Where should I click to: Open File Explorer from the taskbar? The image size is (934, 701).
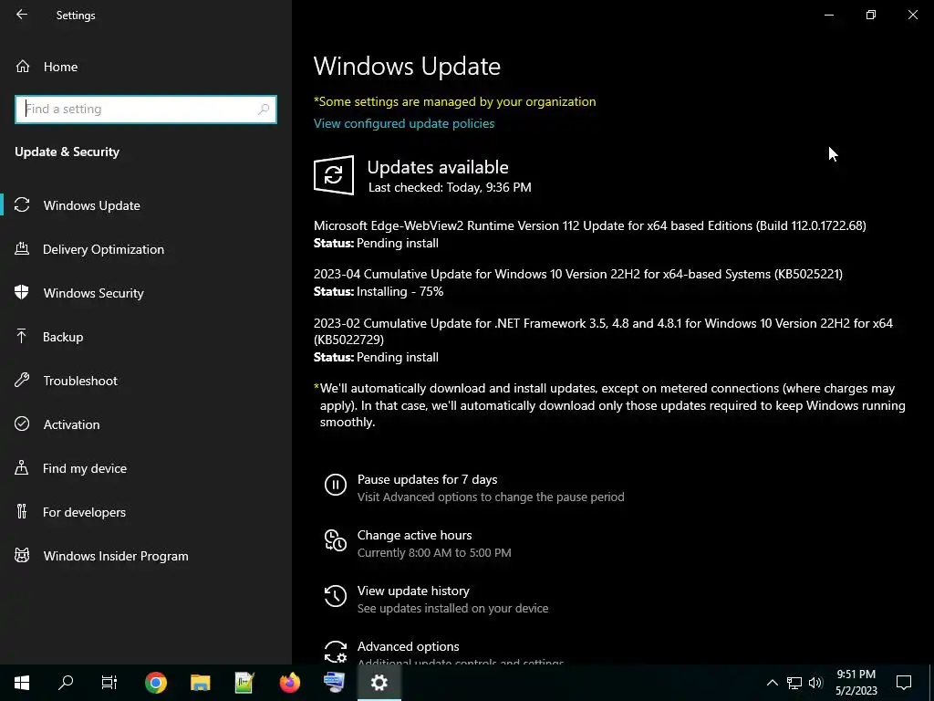click(x=200, y=683)
